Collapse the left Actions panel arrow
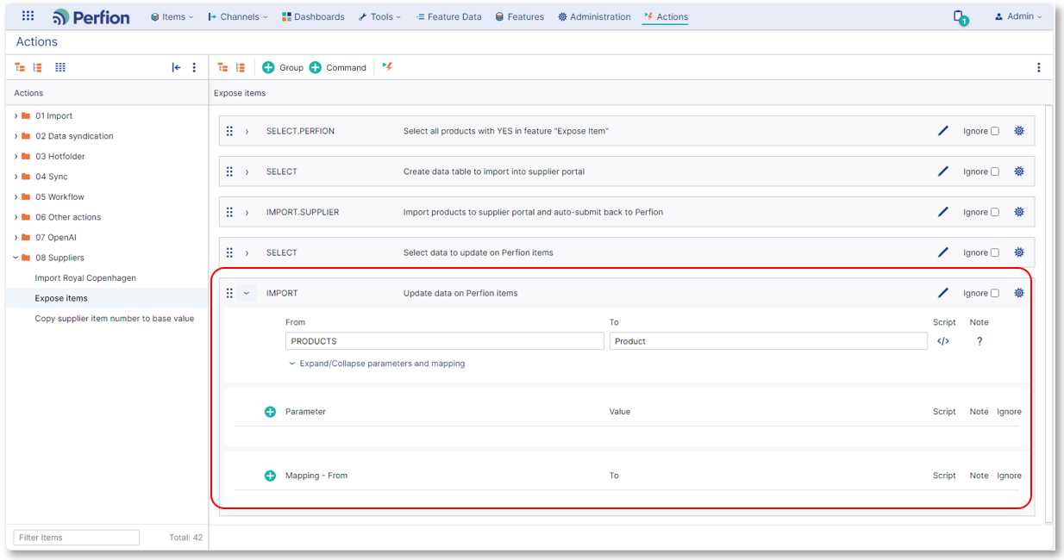The height and width of the screenshot is (560, 1064). click(x=176, y=67)
